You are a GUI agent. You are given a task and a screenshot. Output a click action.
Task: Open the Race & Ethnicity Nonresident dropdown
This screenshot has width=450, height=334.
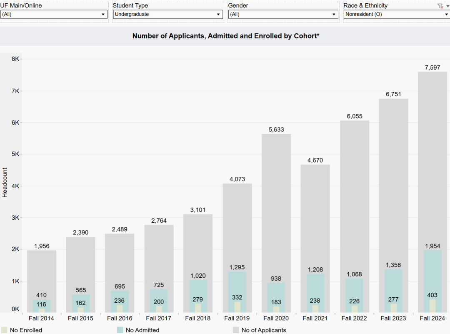(396, 14)
